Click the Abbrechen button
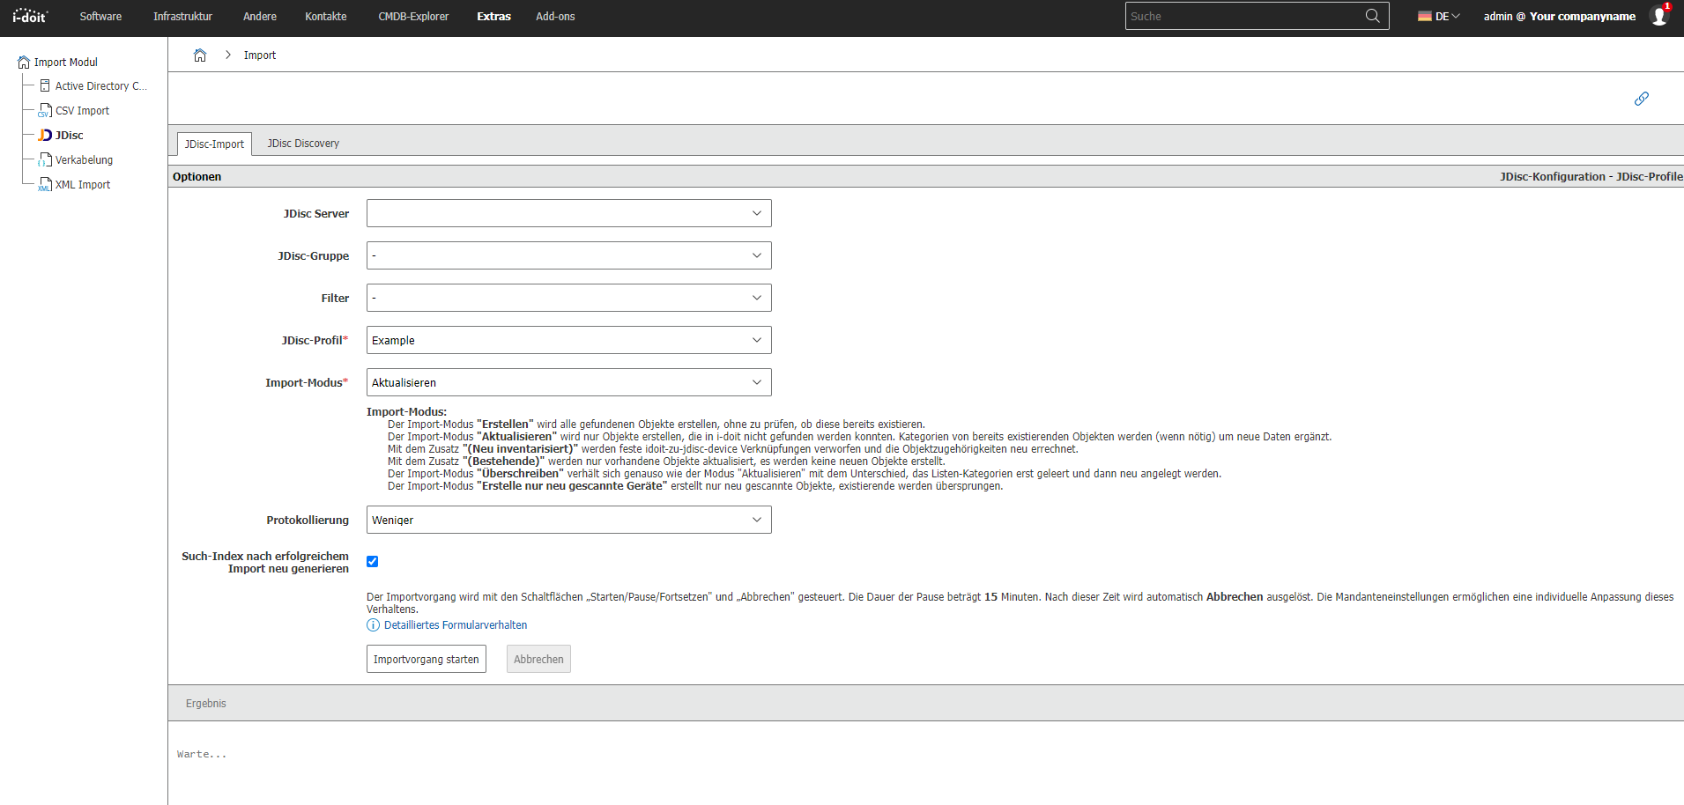The width and height of the screenshot is (1684, 805). 538,659
